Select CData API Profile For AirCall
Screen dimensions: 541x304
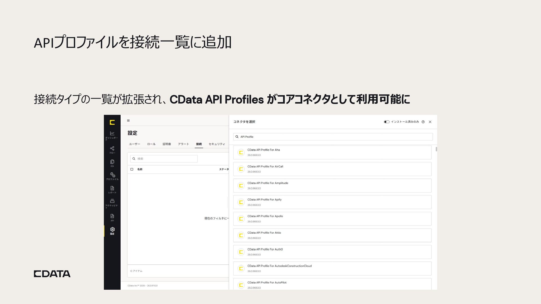coord(332,169)
